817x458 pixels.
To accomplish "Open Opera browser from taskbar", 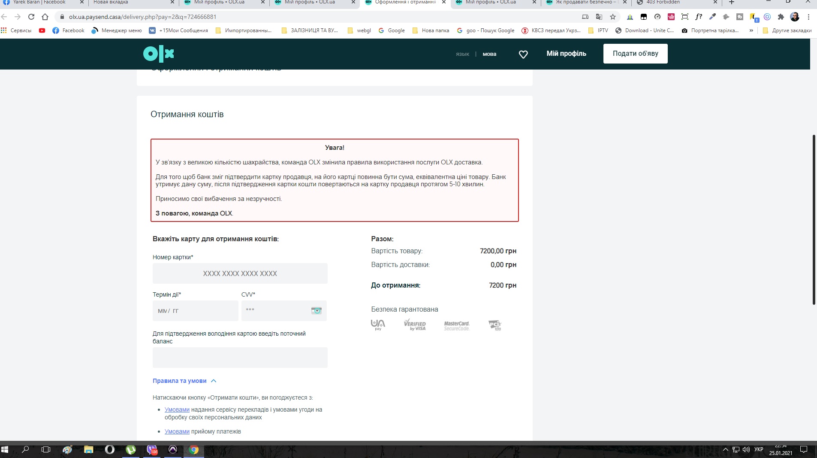I will point(110,449).
